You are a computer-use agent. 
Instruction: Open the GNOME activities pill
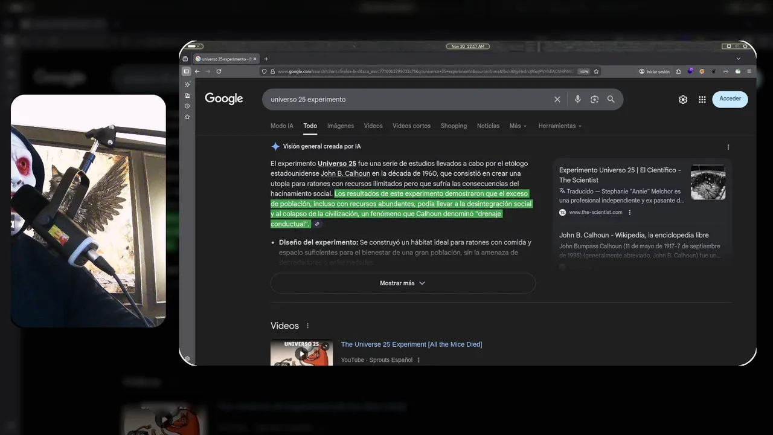pyautogui.click(x=194, y=46)
